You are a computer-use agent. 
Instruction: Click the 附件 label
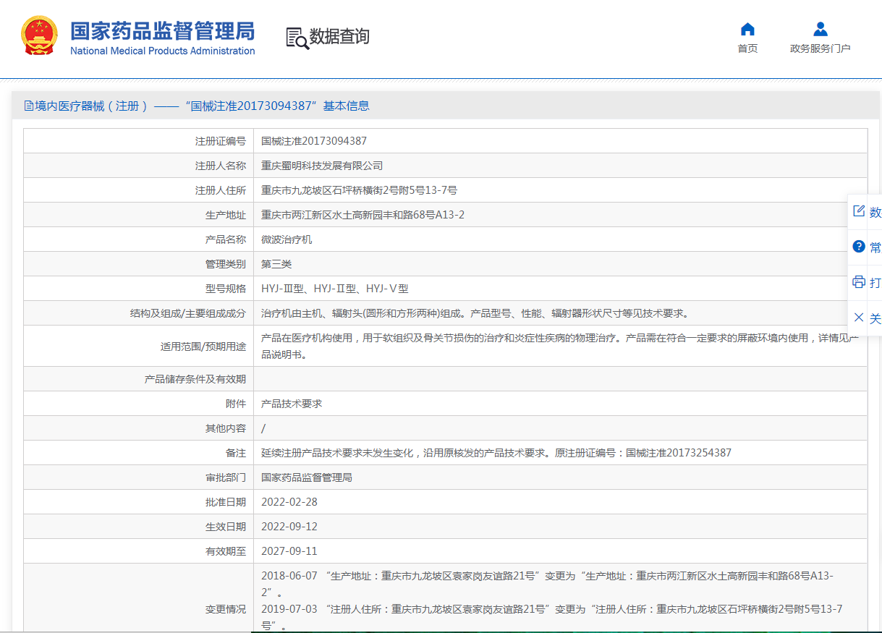[x=236, y=404]
